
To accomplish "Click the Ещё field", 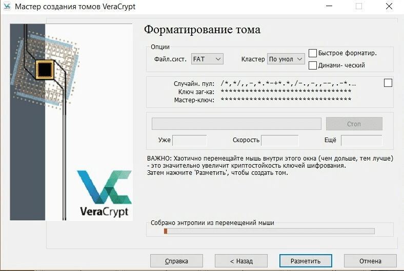I will 361,140.
